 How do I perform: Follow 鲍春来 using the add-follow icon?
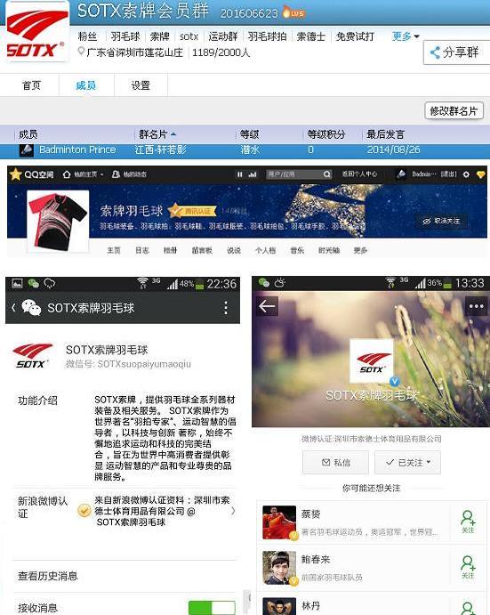(468, 567)
